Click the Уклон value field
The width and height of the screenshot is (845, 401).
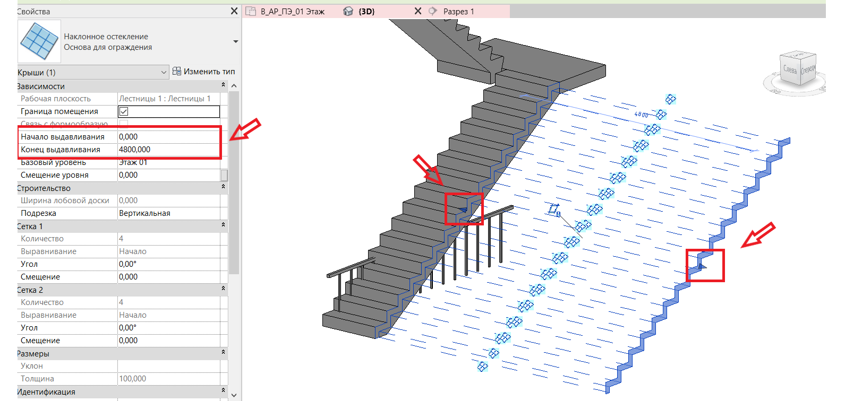pyautogui.click(x=168, y=366)
